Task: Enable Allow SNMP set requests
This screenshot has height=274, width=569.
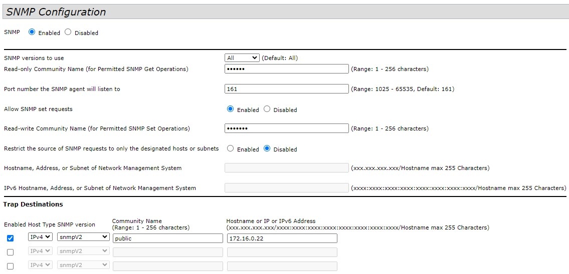Action: [x=230, y=109]
